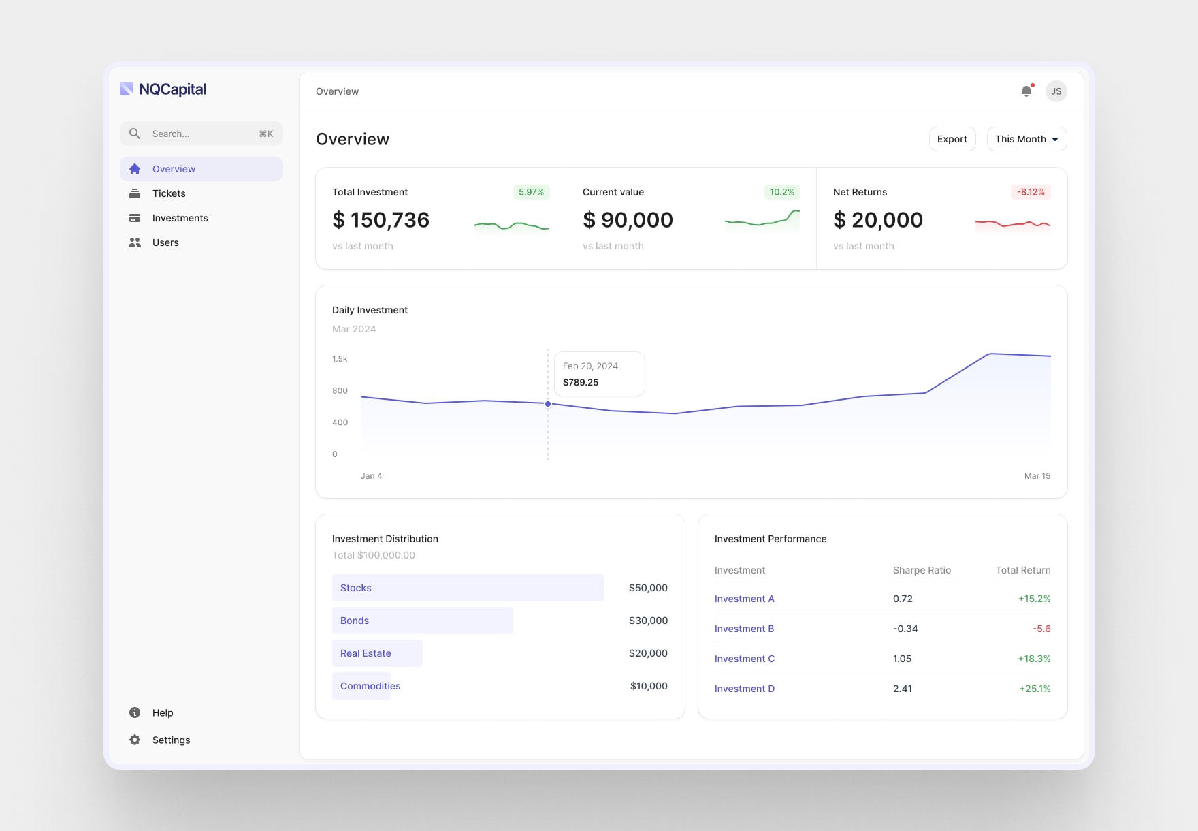Click the $ 20,000 value

tap(878, 220)
